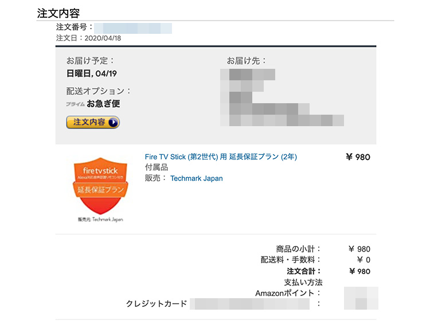Click the yellow 注文内容 button
430x324 pixels.
click(x=93, y=122)
